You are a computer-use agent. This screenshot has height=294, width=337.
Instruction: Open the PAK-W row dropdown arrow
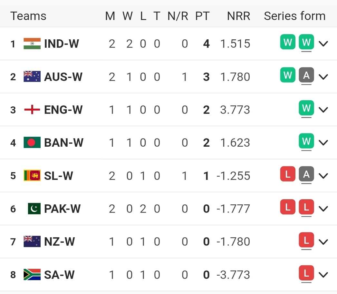point(323,209)
